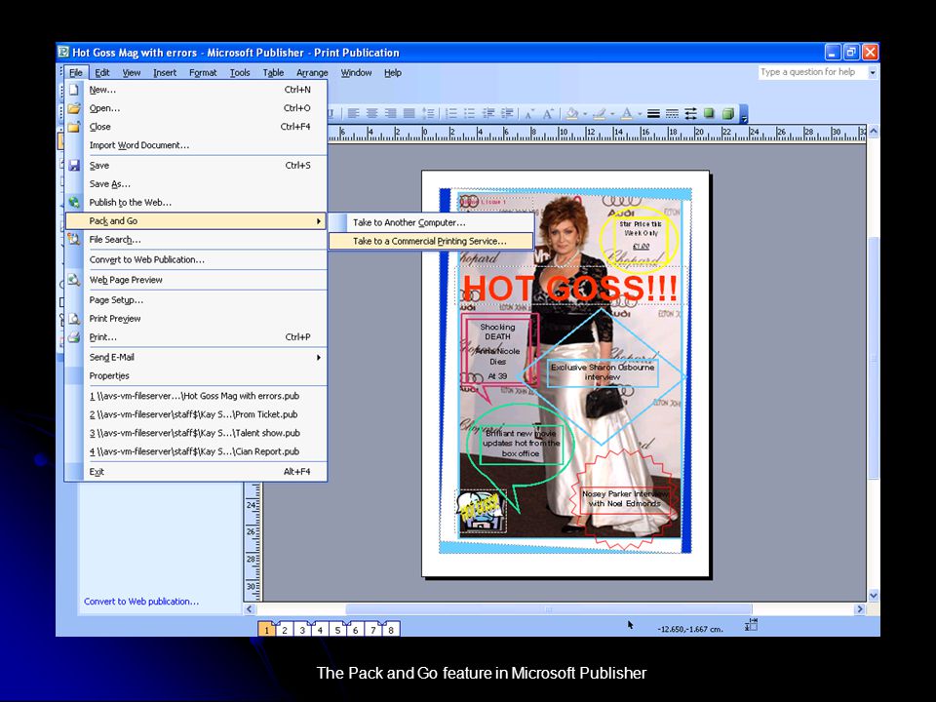Click the Increase Font Size icon
This screenshot has height=702, width=936.
click(548, 113)
